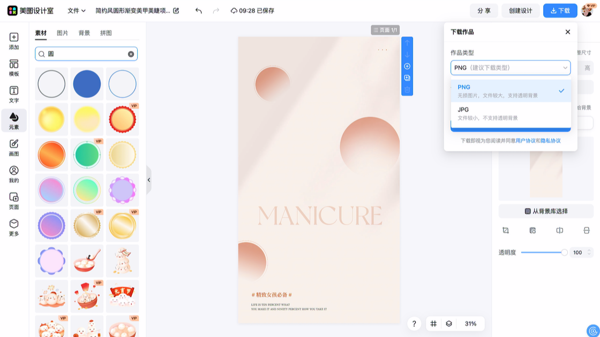Open the 文字 text tool in sidebar
The image size is (600, 337).
(x=14, y=94)
